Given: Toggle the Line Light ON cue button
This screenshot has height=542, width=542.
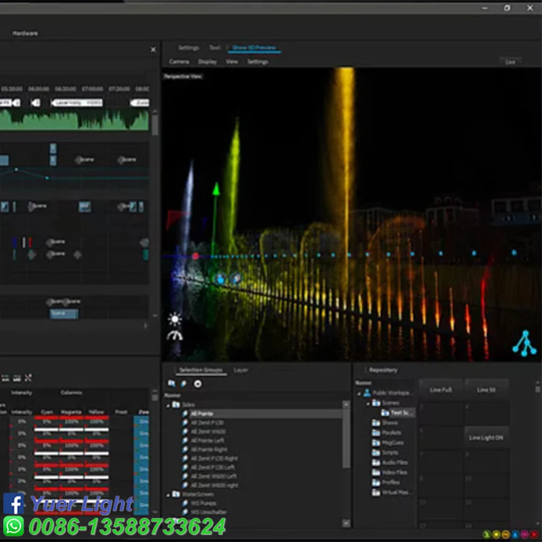Looking at the screenshot, I should point(486,437).
